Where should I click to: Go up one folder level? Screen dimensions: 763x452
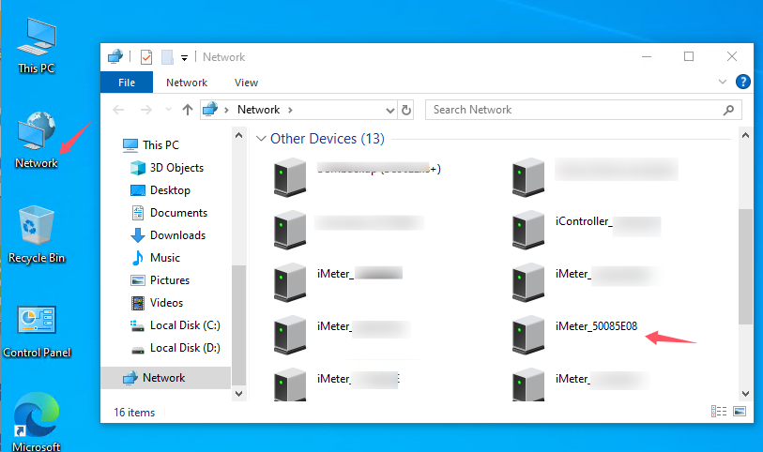pos(188,110)
